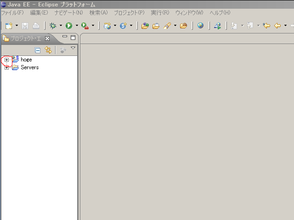
Task: Open the 編集(E) menu
Action: (x=39, y=13)
